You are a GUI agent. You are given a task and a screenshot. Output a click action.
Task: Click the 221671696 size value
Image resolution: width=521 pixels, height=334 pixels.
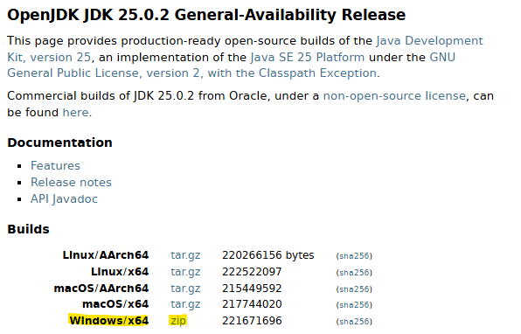pyautogui.click(x=252, y=321)
